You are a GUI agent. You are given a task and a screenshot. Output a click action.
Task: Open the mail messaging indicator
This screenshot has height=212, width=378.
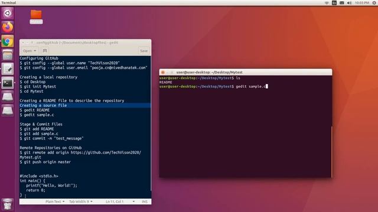pos(342,3)
